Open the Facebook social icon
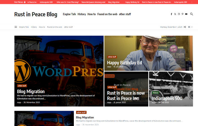 coord(171,14)
